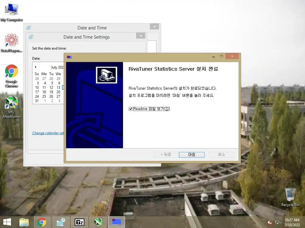Open Recycle Bin on the desktop
Screen dimensions: 305x228
[290, 197]
